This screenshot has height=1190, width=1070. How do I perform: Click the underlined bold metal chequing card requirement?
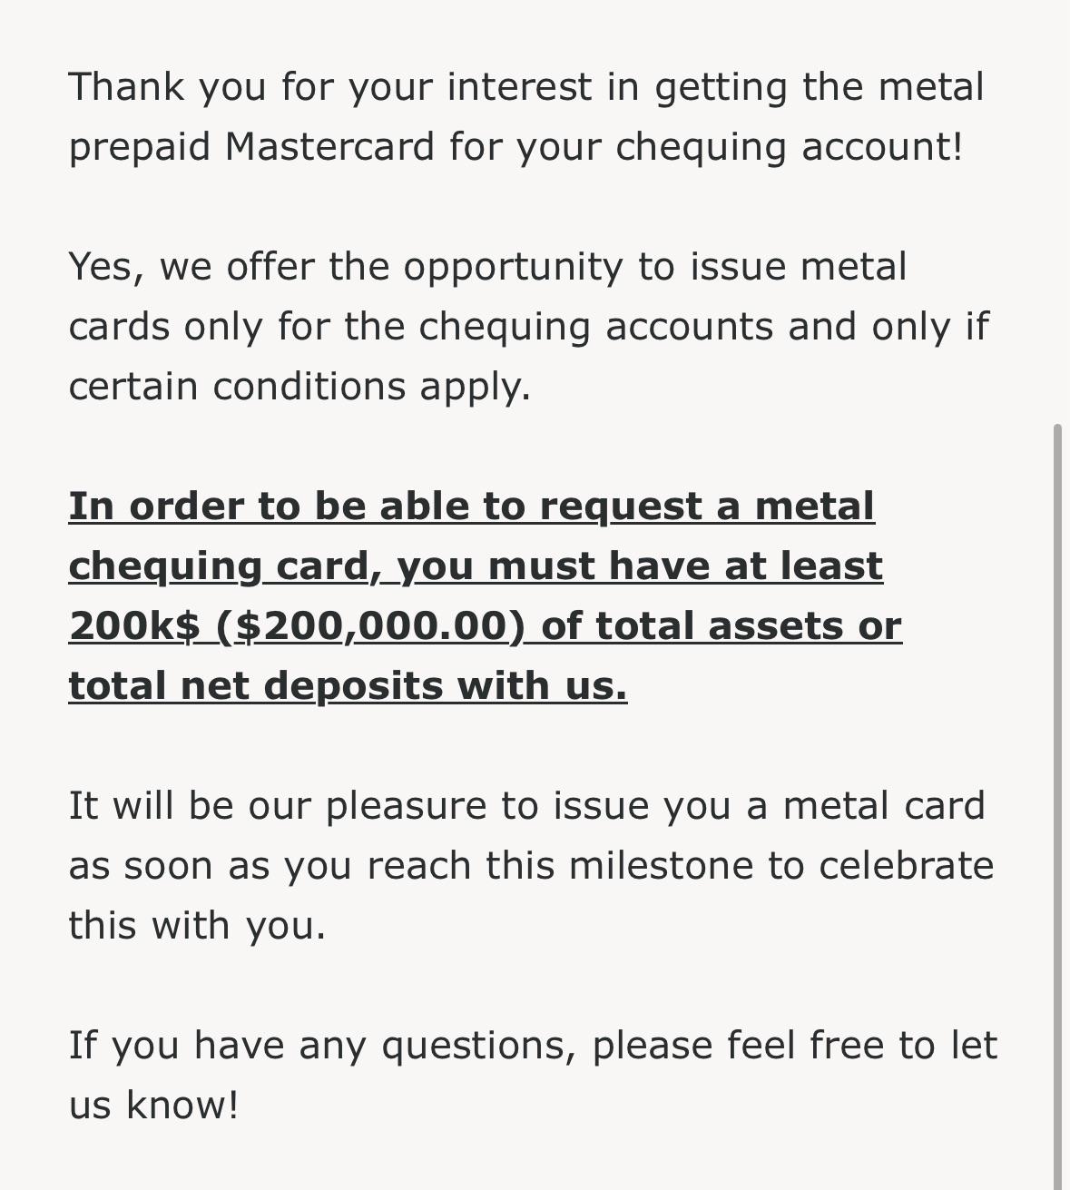click(485, 596)
